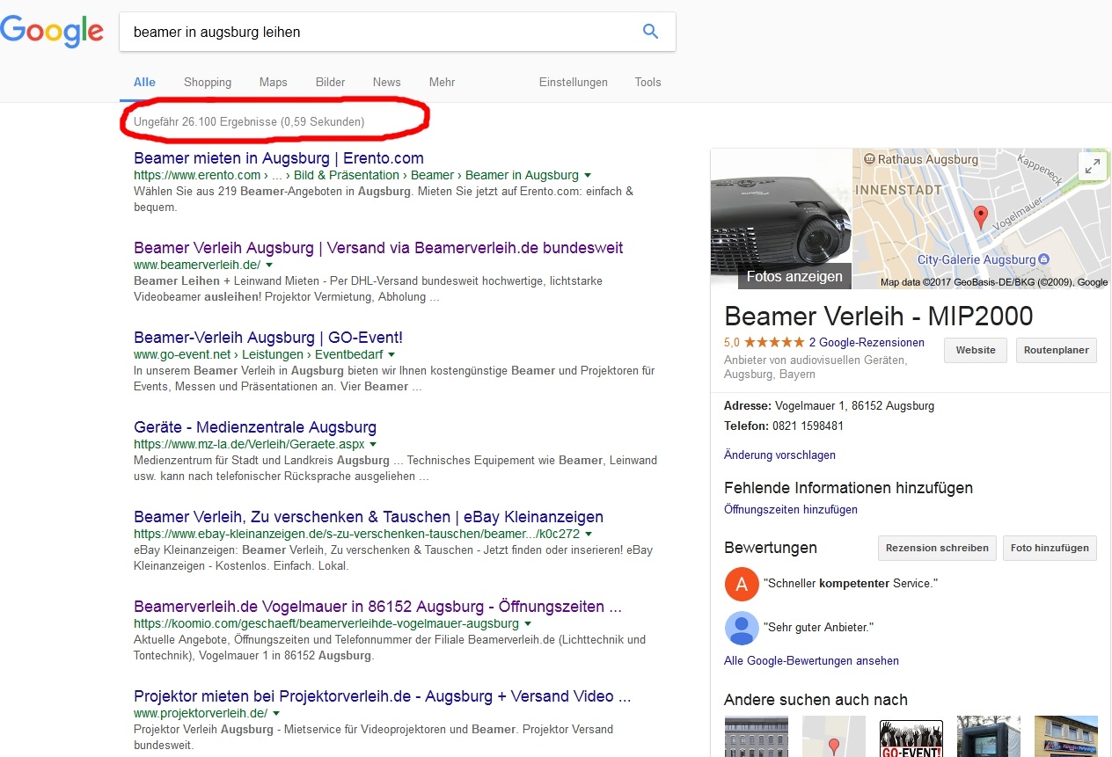Click the Google logo
The width and height of the screenshot is (1112, 757).
click(x=52, y=32)
